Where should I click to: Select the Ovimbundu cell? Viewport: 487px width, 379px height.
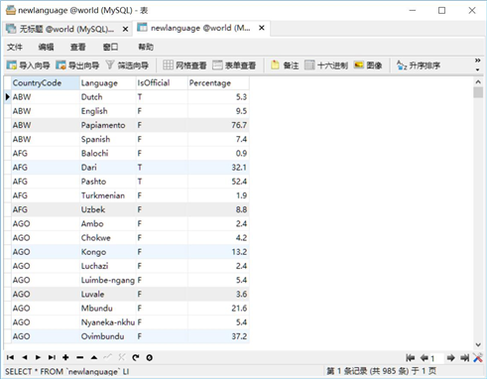(x=108, y=336)
